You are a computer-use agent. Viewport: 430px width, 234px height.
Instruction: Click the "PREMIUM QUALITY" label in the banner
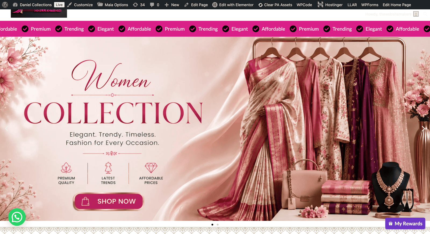coord(66,180)
